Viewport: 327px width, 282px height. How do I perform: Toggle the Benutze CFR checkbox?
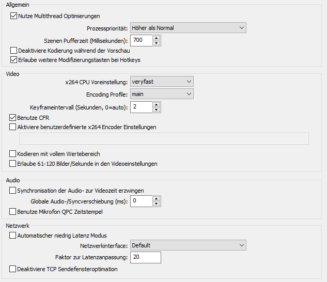pyautogui.click(x=12, y=118)
